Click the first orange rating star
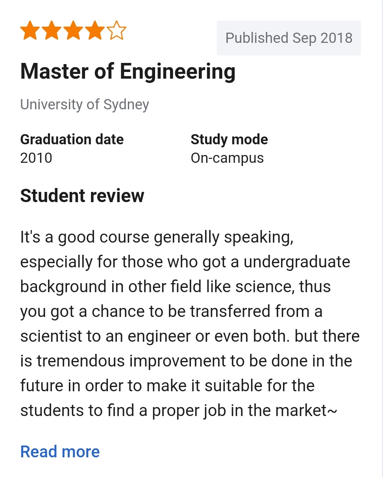383x477 pixels. pyautogui.click(x=30, y=31)
